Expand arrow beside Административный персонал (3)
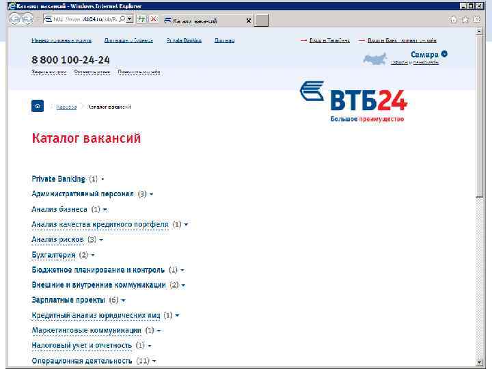This screenshot has width=492, height=369. coord(151,194)
